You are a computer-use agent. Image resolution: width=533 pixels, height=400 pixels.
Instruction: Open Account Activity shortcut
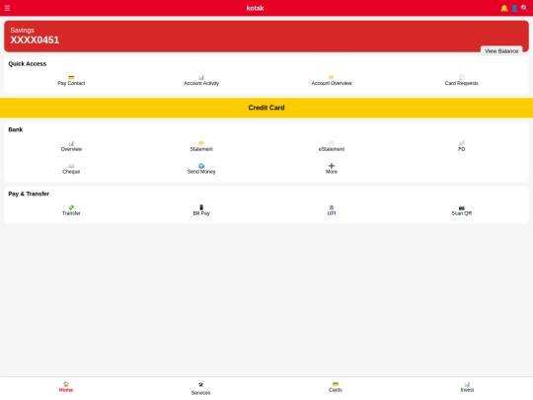pyautogui.click(x=201, y=80)
